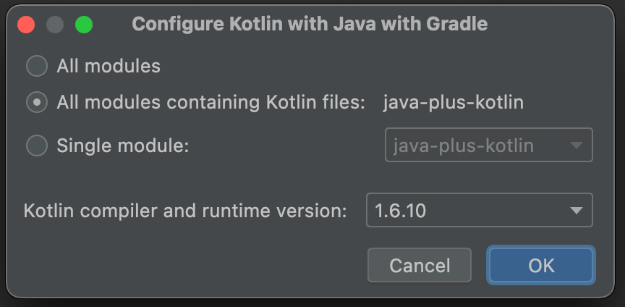The height and width of the screenshot is (307, 625).
Task: Click the arrow of the 1.6.10 version dropdown
Action: point(577,211)
